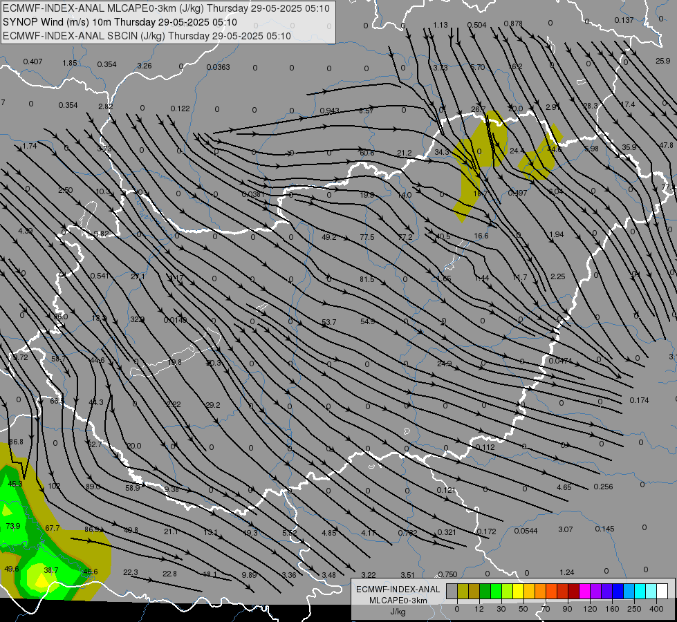Screen dimensions: 677x622
Task: Click the map value 1.24
Action: point(567,572)
